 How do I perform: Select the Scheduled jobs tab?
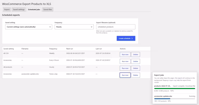coord(34,10)
